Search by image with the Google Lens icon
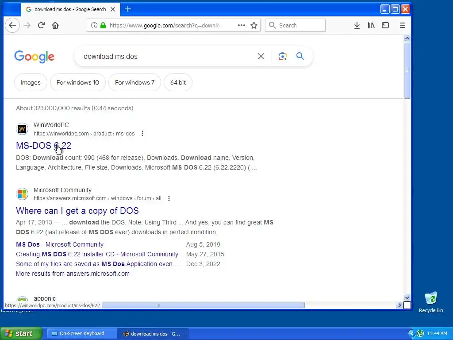 [x=283, y=56]
